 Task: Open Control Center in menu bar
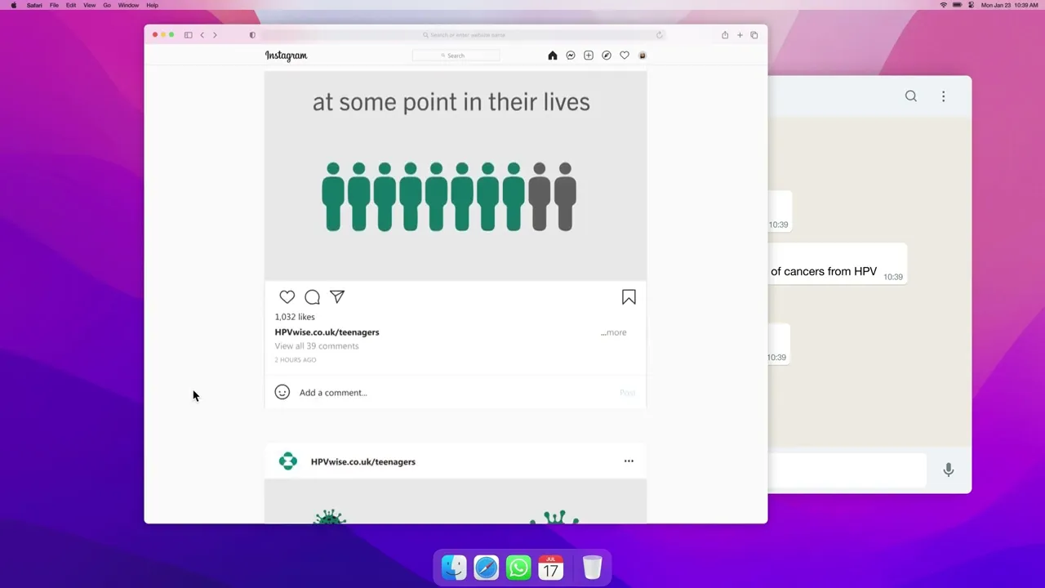(x=971, y=5)
